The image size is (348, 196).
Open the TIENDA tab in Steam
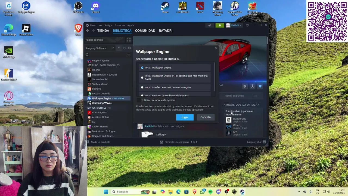click(103, 31)
